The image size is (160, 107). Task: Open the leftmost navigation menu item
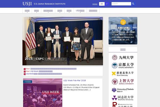pyautogui.click(x=27, y=11)
